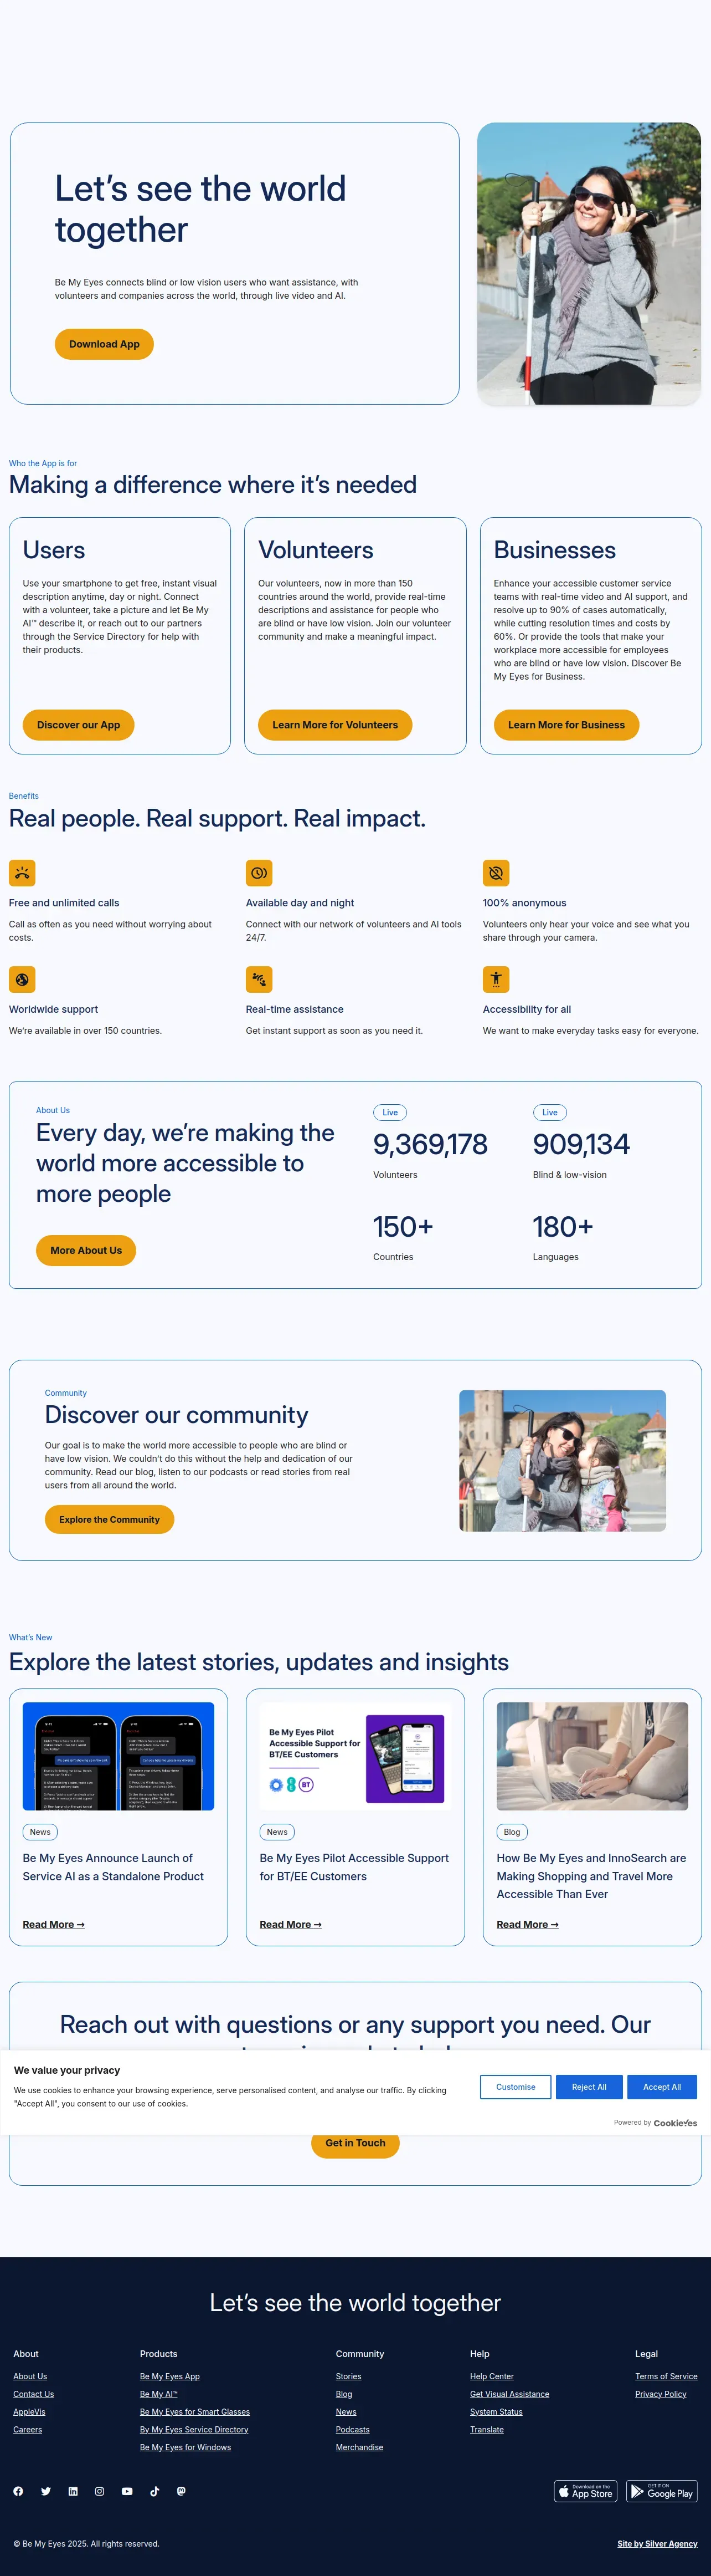Click the Blog tag on InnoSearch card

point(512,1832)
